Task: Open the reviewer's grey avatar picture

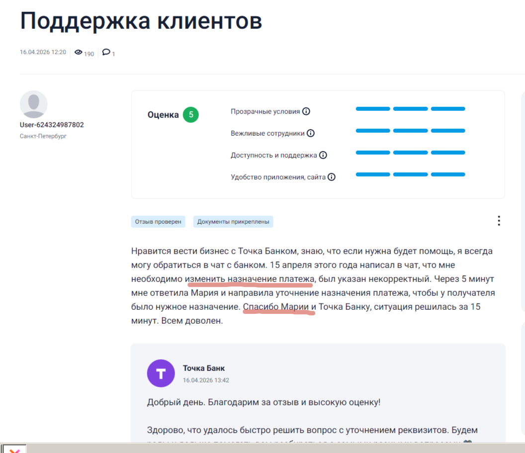Action: coord(33,104)
